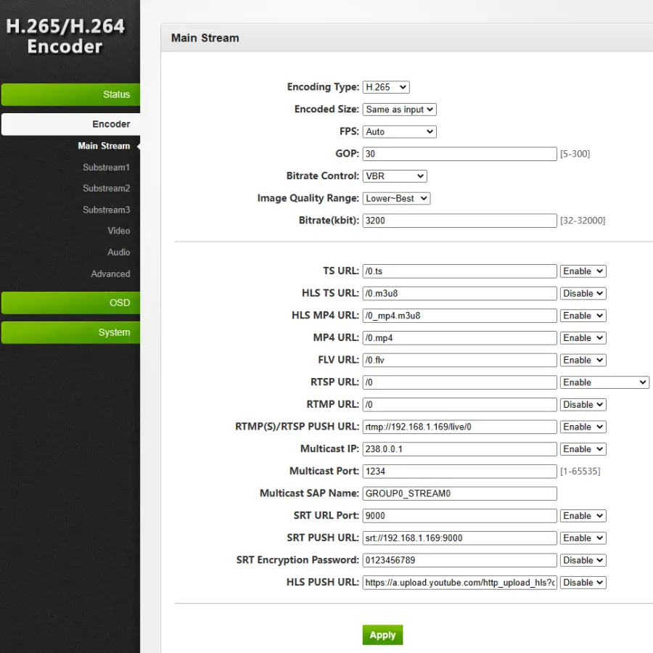This screenshot has width=653, height=653.
Task: Open the Advanced settings page
Action: point(110,274)
